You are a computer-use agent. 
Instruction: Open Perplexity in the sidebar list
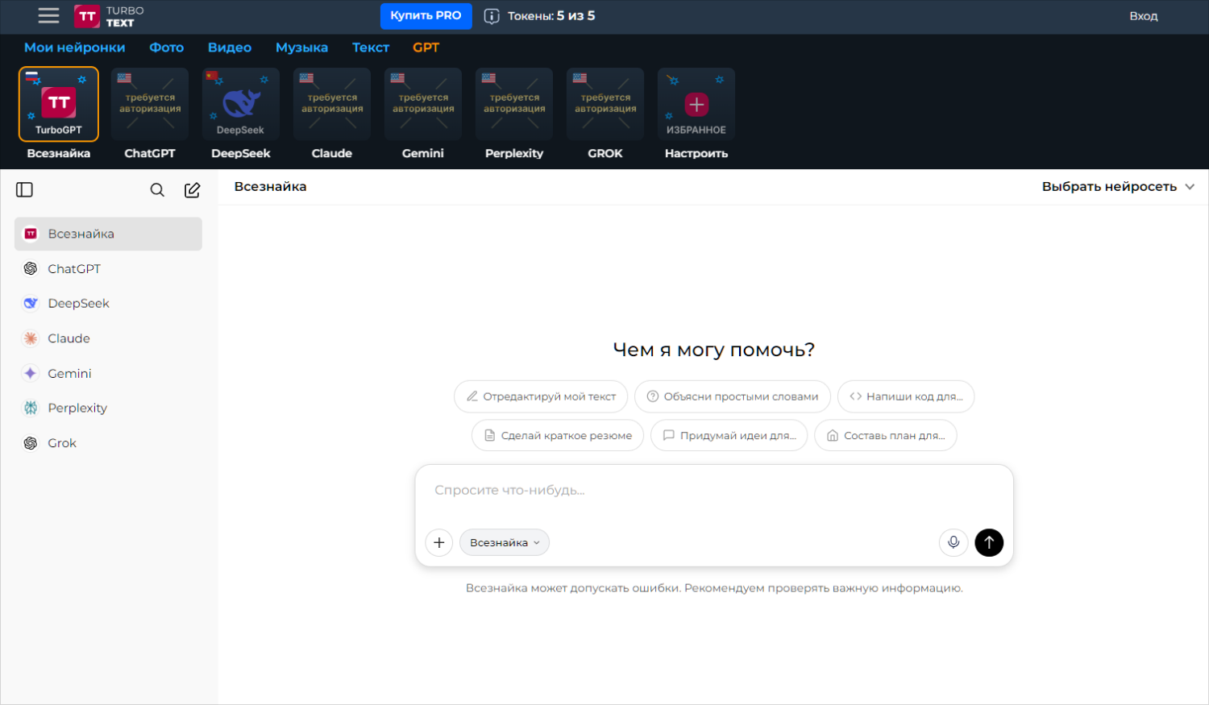tap(108, 408)
